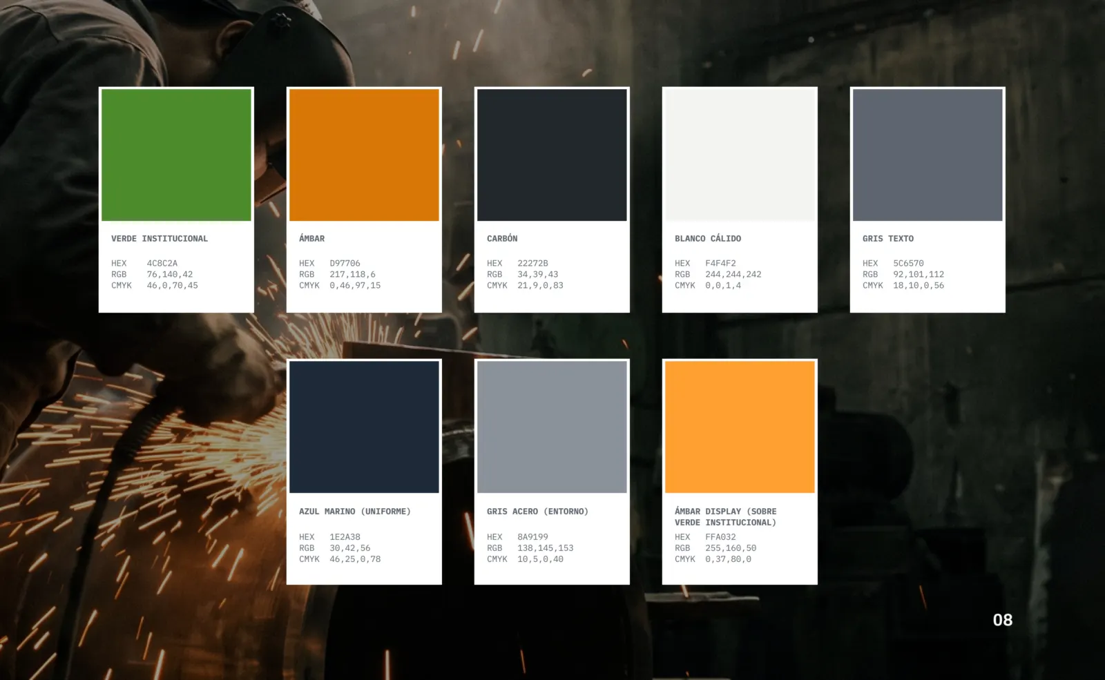Click RGB value 255,160,50
The image size is (1105, 680).
pyautogui.click(x=731, y=548)
